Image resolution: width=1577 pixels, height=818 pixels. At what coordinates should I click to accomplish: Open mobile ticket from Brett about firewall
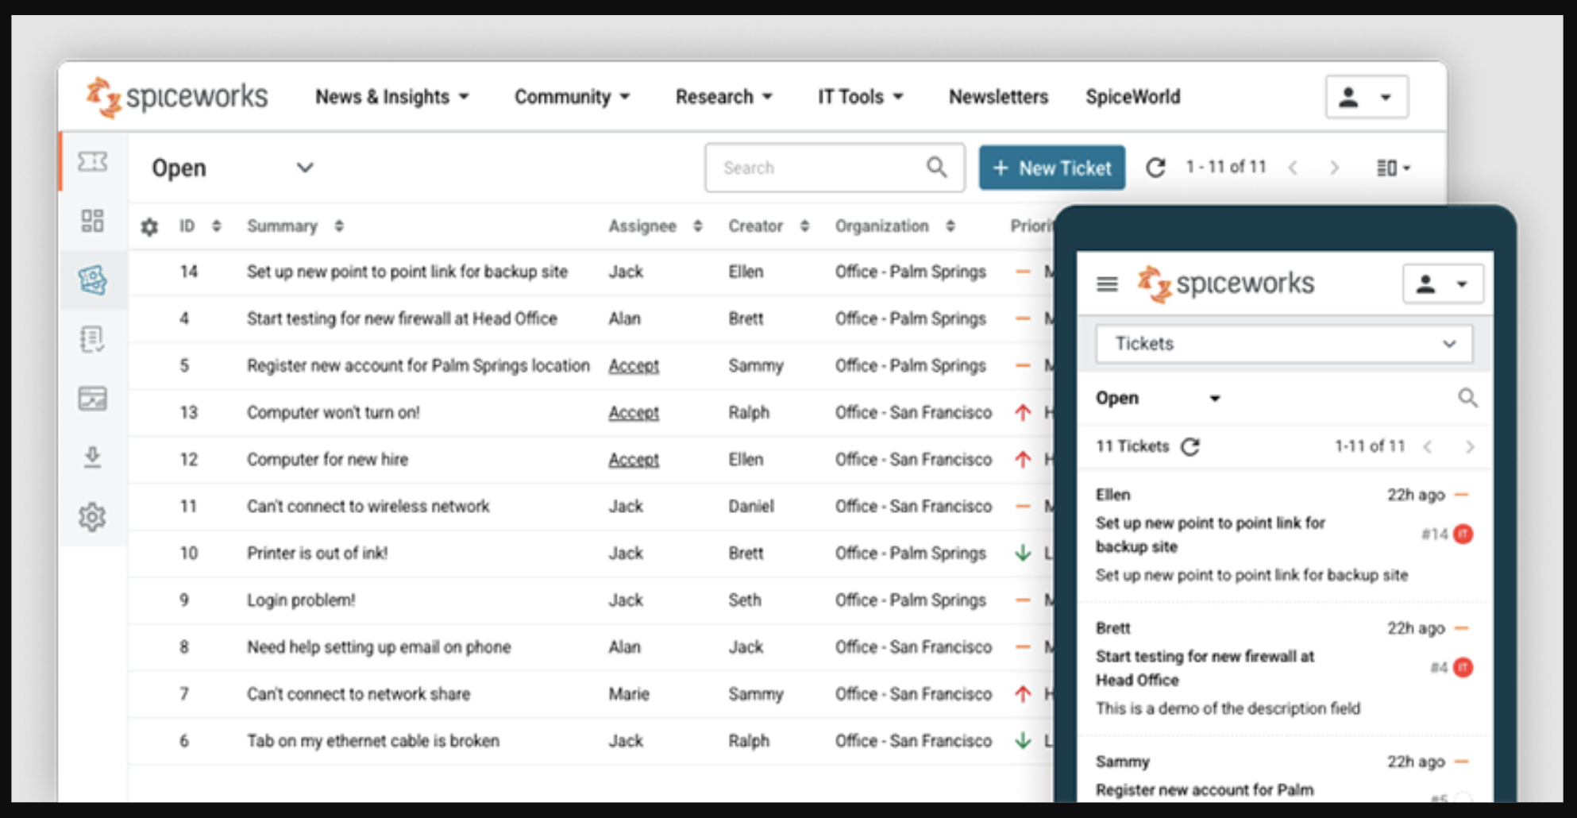click(1284, 668)
